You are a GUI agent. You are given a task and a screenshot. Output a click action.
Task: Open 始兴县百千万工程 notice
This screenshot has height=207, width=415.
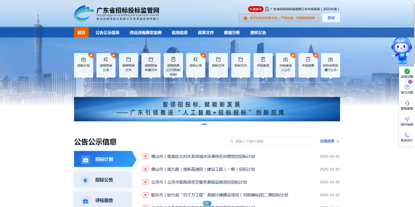[x=219, y=195]
